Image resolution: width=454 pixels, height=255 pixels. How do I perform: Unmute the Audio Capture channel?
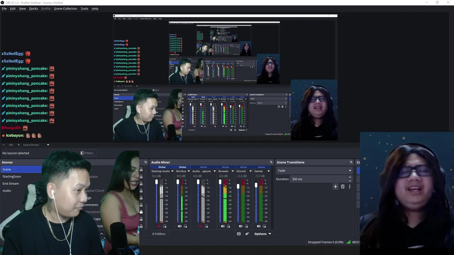pos(200,226)
